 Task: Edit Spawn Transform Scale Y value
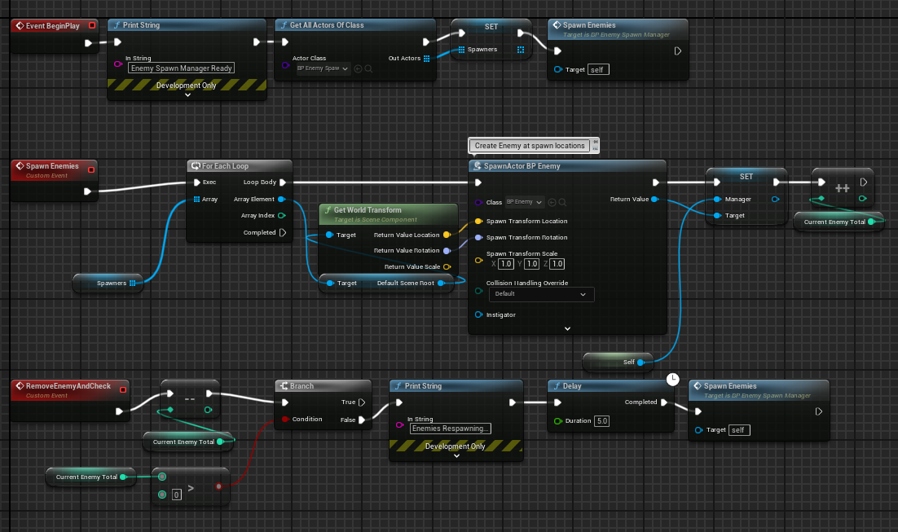(x=531, y=264)
